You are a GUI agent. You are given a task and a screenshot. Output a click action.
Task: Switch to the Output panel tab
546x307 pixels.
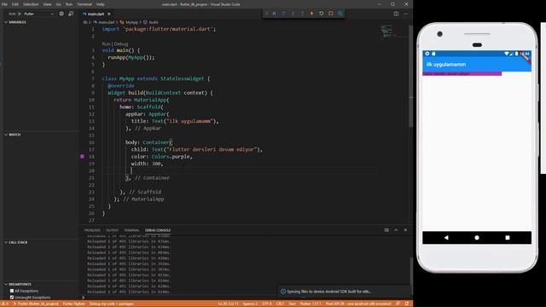click(x=112, y=230)
